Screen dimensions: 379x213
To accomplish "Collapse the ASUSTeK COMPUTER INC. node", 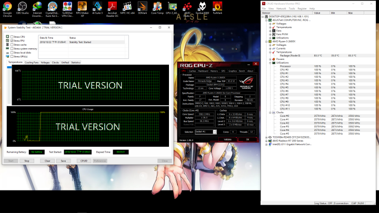I will tap(266, 21).
